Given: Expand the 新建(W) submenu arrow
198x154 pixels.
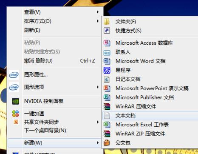Looking at the screenshot, I should click(98, 143).
